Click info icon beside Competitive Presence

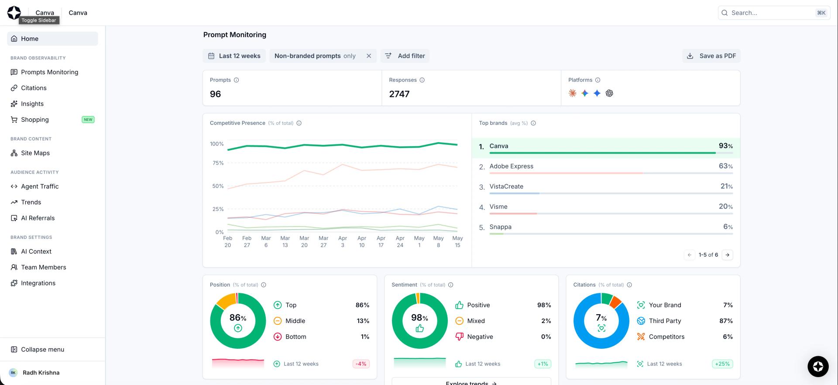pyautogui.click(x=299, y=123)
